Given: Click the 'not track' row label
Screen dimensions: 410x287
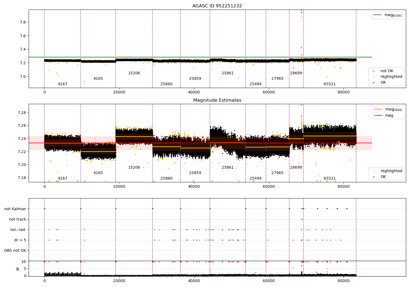Looking at the screenshot, I should point(17,219).
